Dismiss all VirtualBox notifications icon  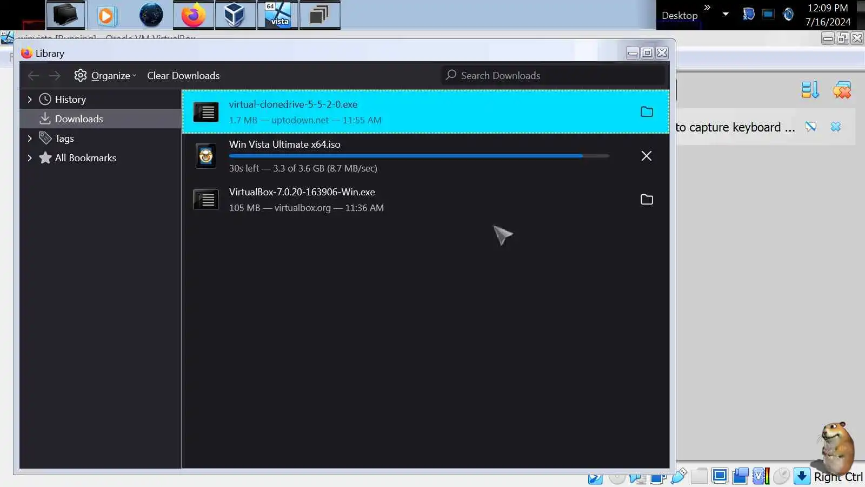(x=842, y=90)
